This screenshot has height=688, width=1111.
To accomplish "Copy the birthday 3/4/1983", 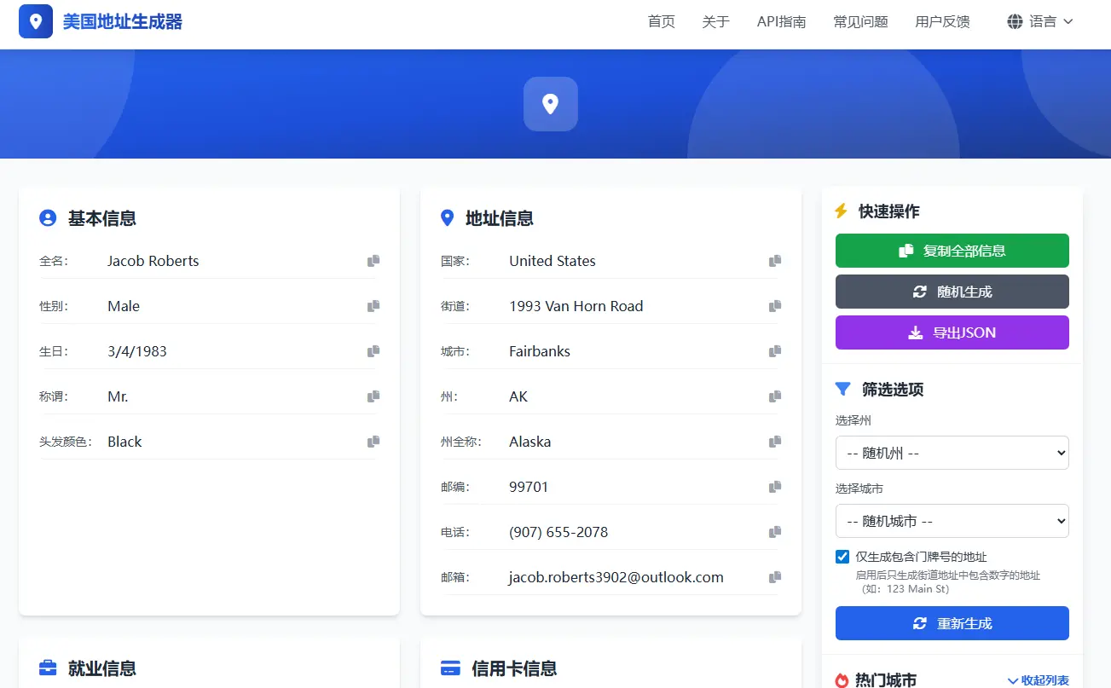I will 373,351.
